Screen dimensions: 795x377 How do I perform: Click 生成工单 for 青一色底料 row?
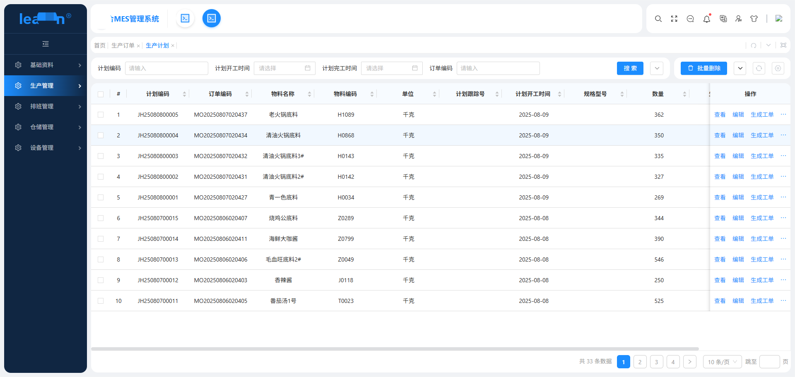coord(762,197)
